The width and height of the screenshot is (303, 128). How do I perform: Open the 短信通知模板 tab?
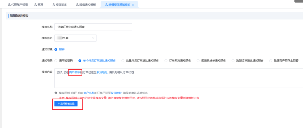(x=86, y=5)
